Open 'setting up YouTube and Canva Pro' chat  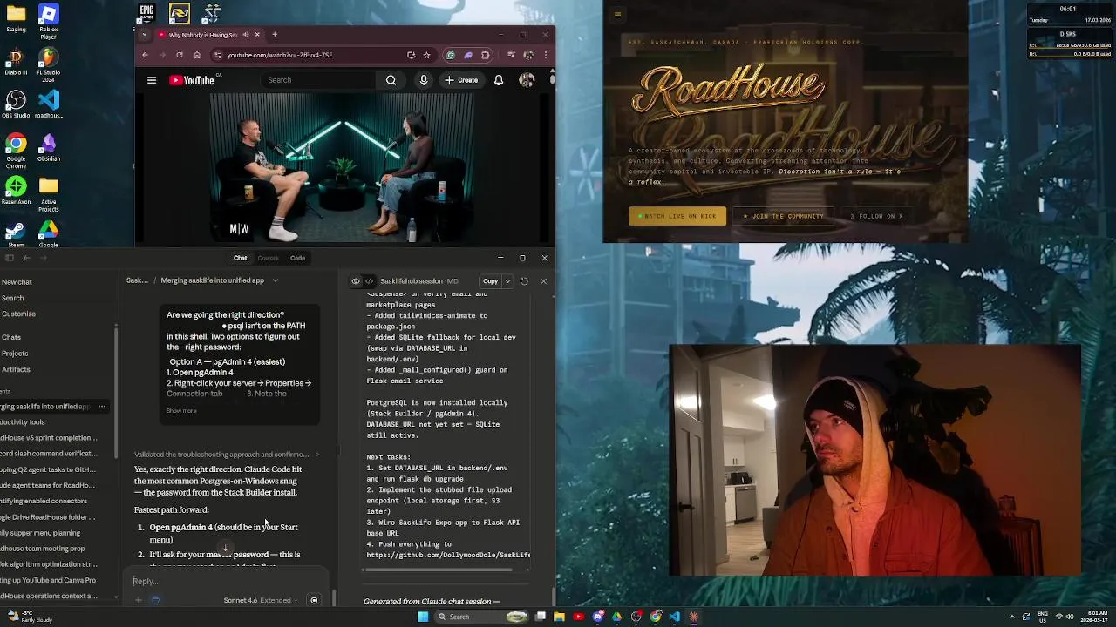[x=48, y=580]
